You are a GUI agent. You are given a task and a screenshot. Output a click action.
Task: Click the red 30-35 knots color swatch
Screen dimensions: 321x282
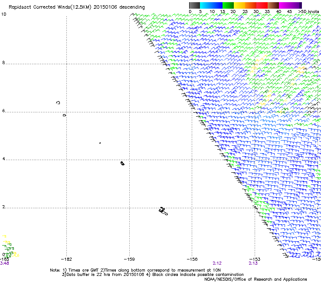click(262, 5)
